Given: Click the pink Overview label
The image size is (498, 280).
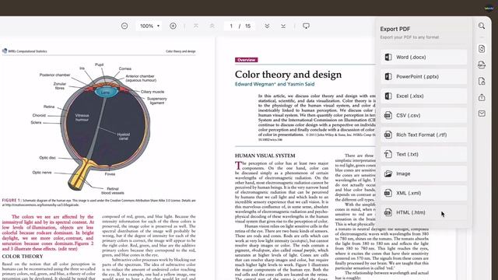Looking at the screenshot, I should pos(247,60).
